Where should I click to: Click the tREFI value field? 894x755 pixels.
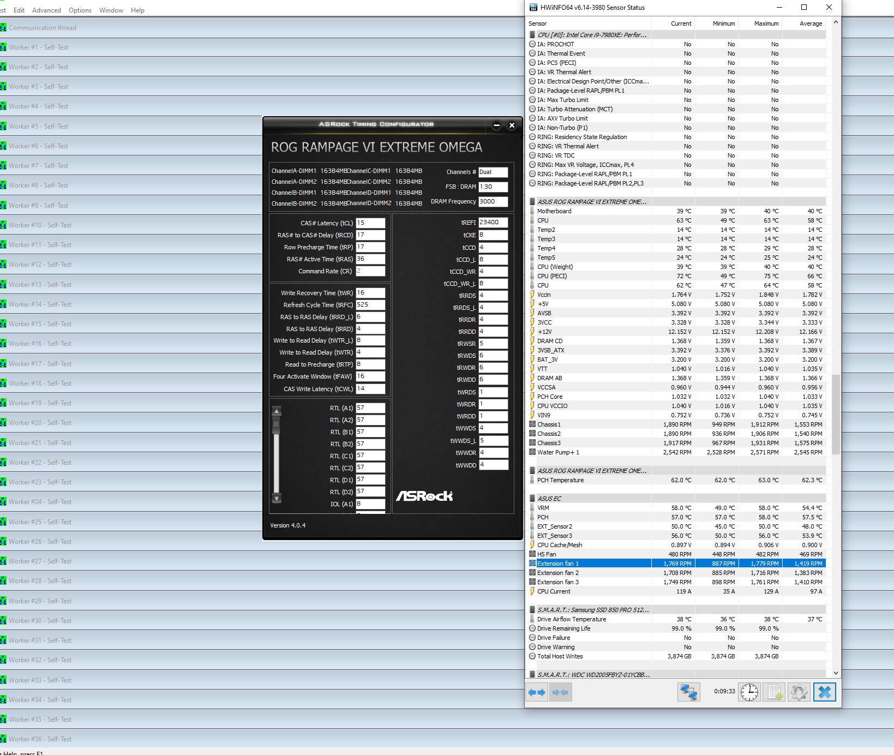pyautogui.click(x=493, y=223)
